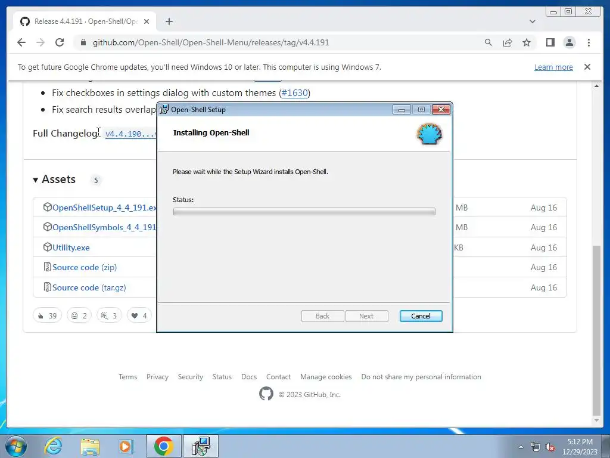Open Manage cookies footer link
Viewport: 610px width, 458px height.
326,377
